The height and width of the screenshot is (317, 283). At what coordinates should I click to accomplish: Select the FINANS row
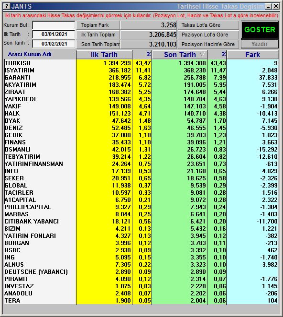pyautogui.click(x=141, y=142)
